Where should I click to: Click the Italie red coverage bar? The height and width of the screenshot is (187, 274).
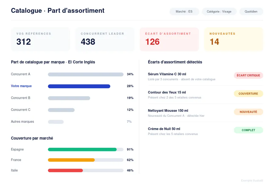pos(65,170)
